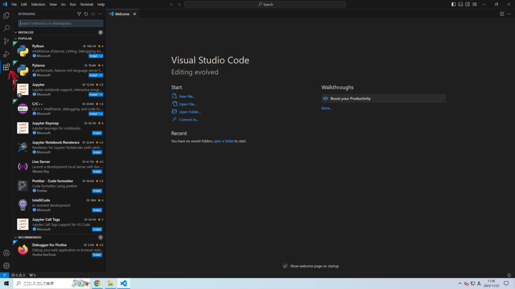Open Python Install dropdown arrow
This screenshot has width=515, height=289.
point(101,56)
